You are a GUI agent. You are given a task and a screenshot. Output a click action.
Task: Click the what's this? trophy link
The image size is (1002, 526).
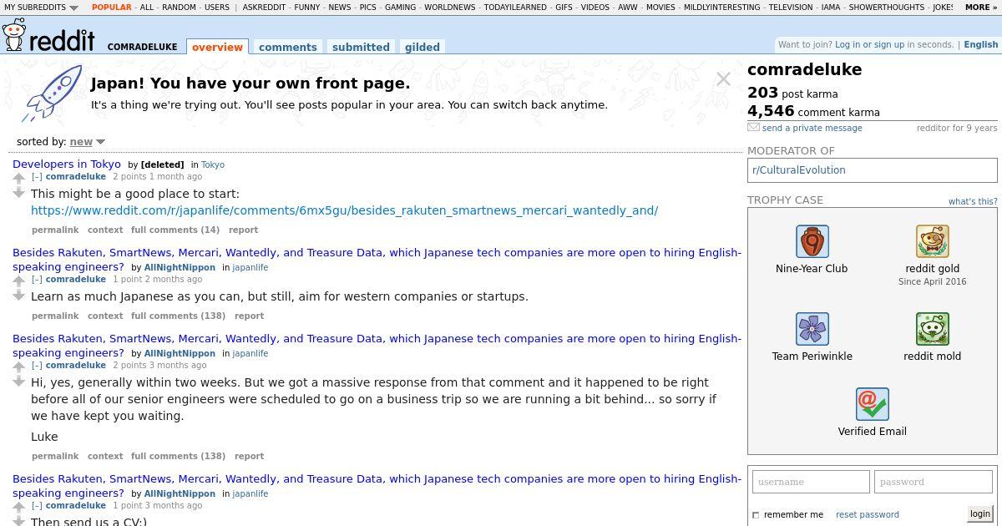(973, 201)
